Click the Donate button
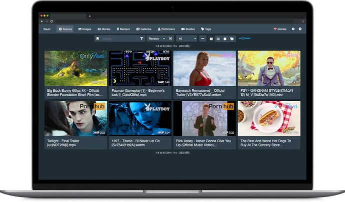 click(x=280, y=29)
